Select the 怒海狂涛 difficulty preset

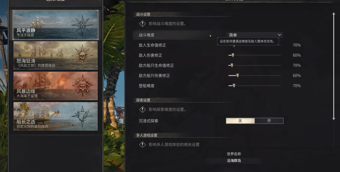pyautogui.click(x=56, y=55)
